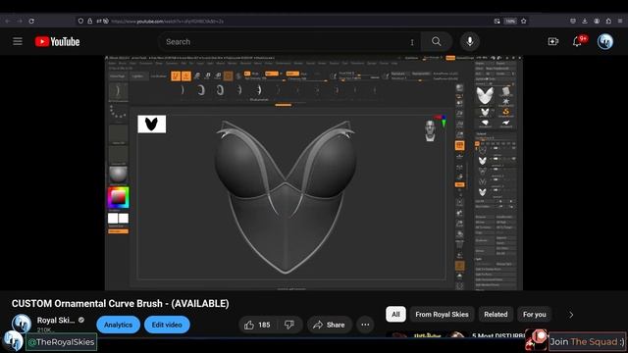Share the video

tap(330, 325)
